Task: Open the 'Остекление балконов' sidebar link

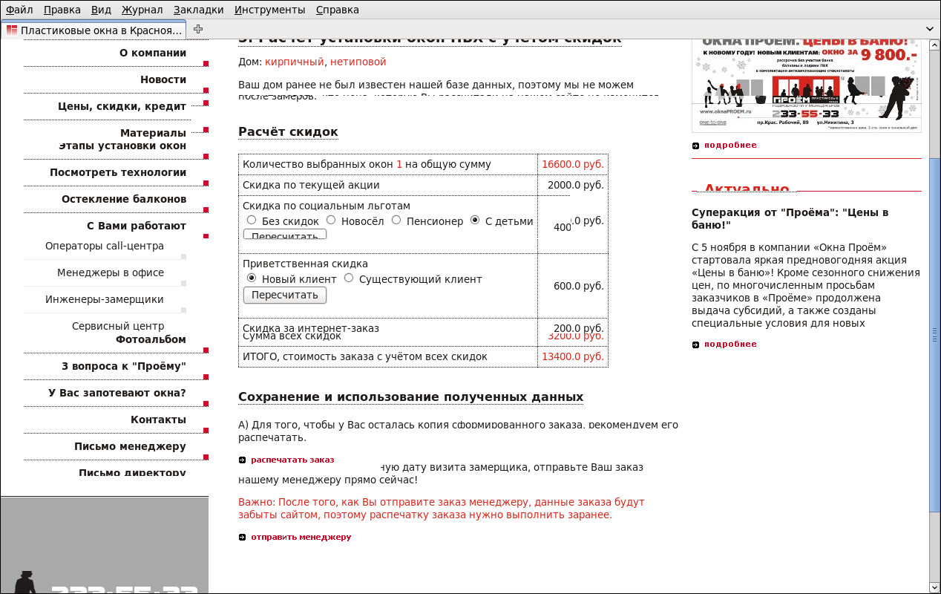Action: (x=124, y=199)
